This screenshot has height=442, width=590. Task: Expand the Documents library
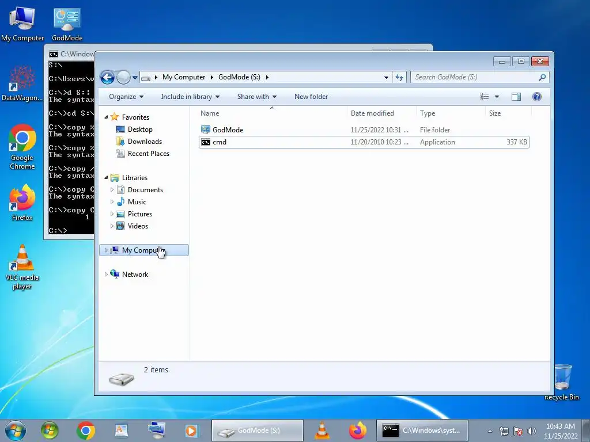[x=112, y=190]
